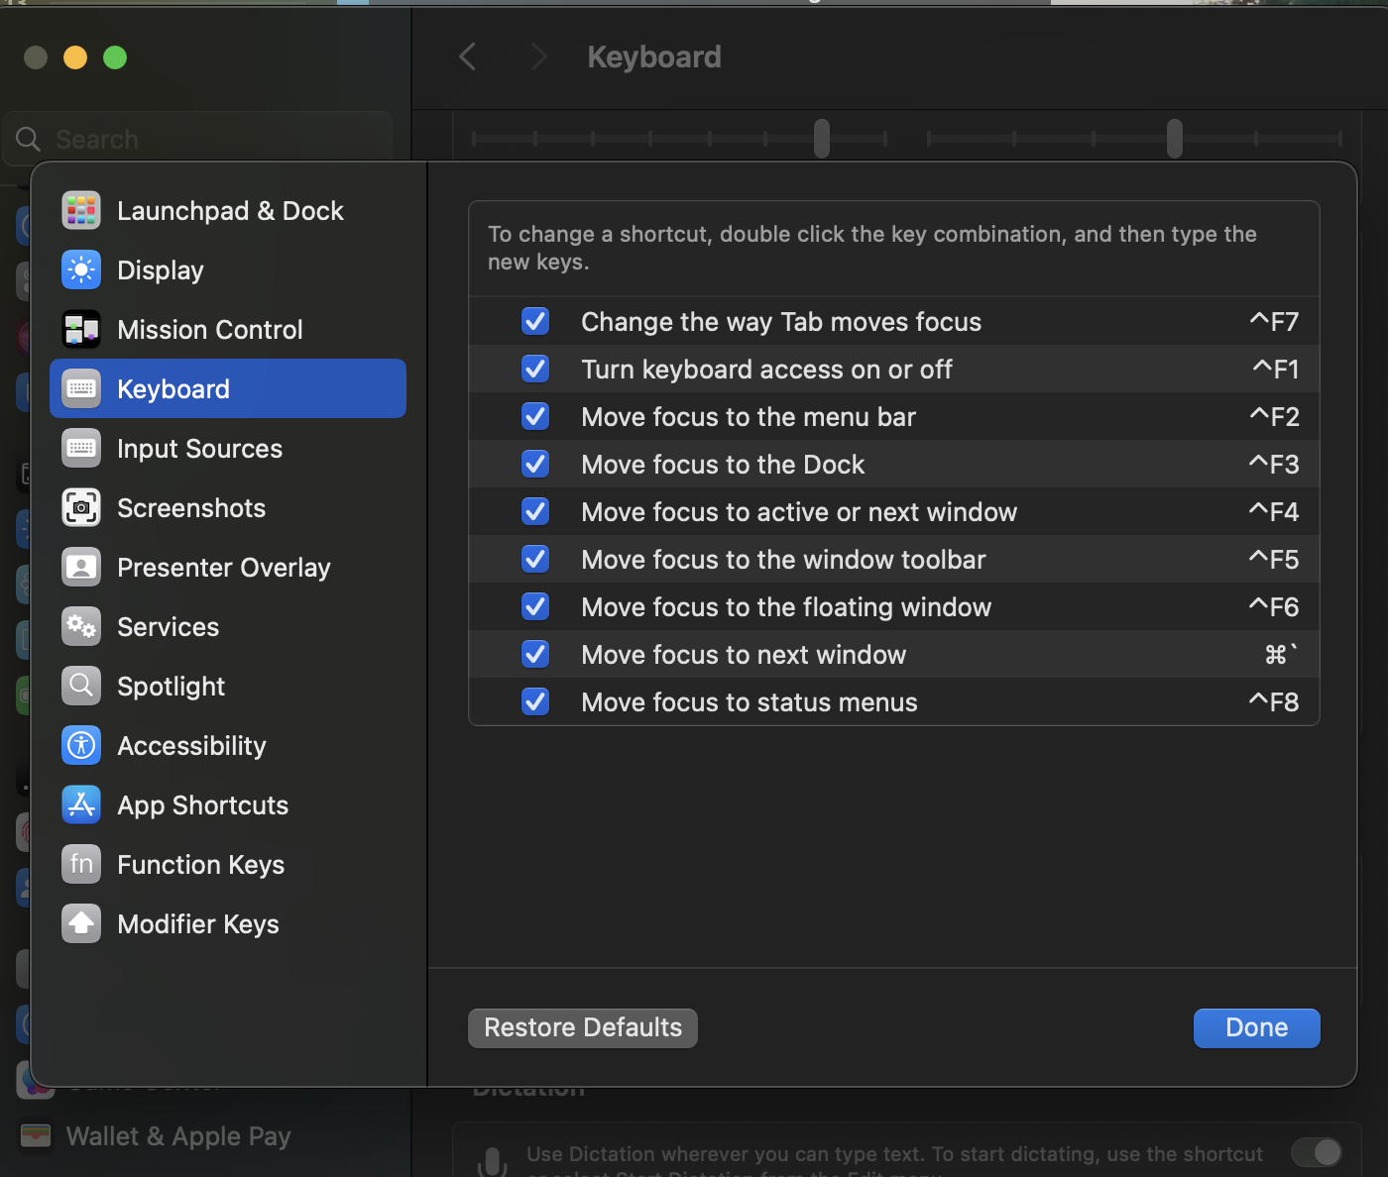This screenshot has width=1388, height=1177.
Task: Open the Services gears icon
Action: click(x=81, y=627)
